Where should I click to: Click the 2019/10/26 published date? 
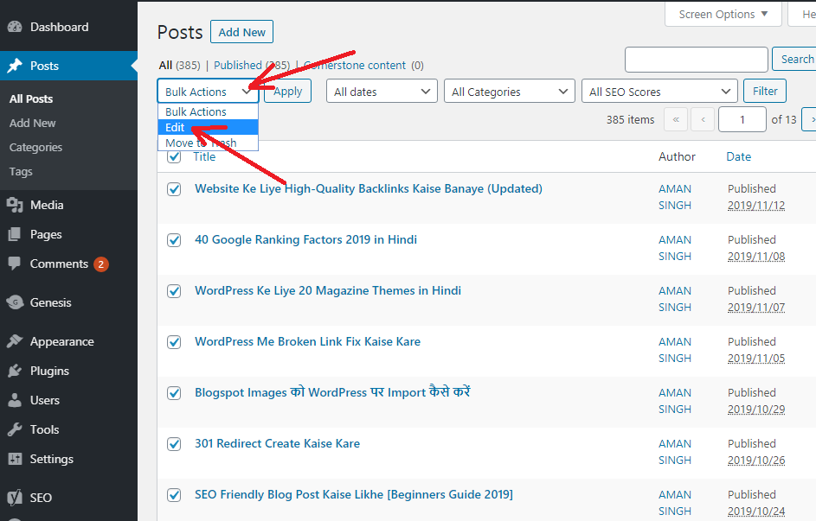coord(756,461)
